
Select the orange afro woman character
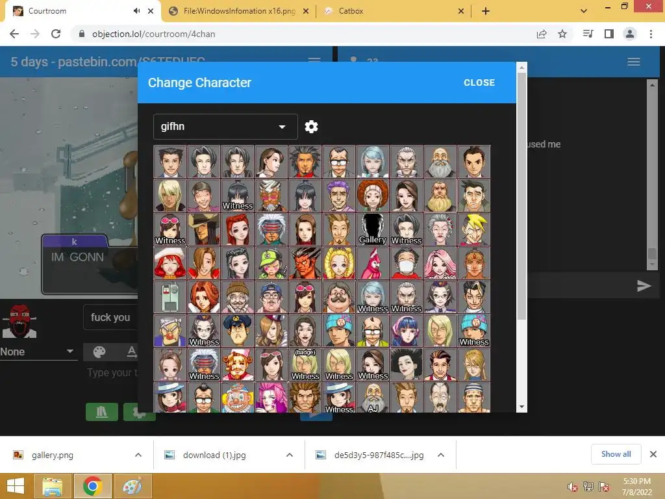coord(373,195)
